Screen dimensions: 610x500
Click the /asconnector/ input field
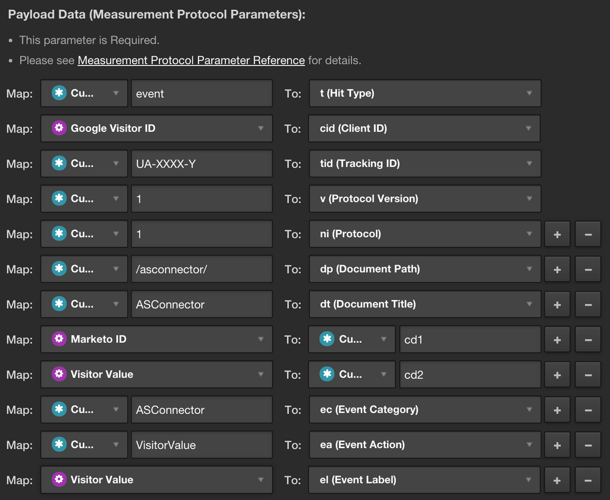pos(202,270)
